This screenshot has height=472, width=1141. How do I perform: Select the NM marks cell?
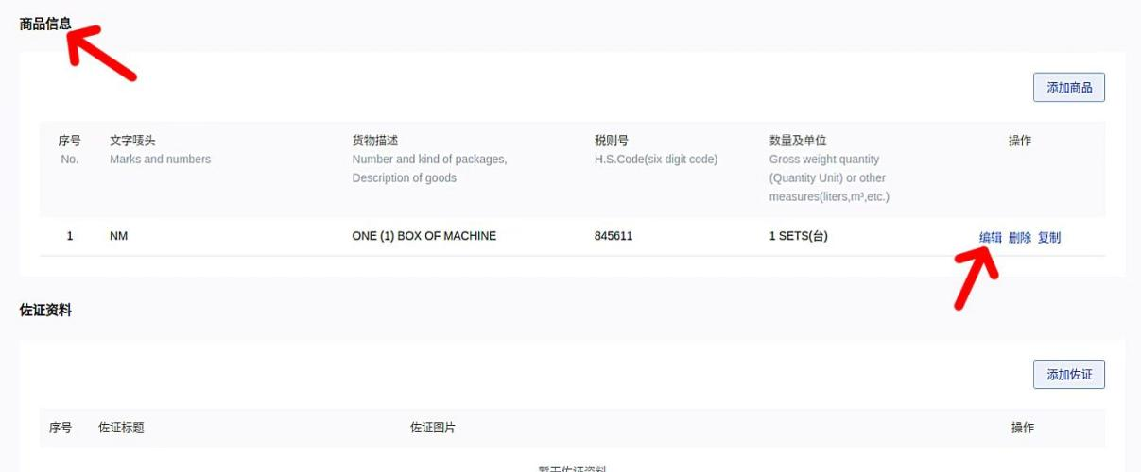click(118, 236)
